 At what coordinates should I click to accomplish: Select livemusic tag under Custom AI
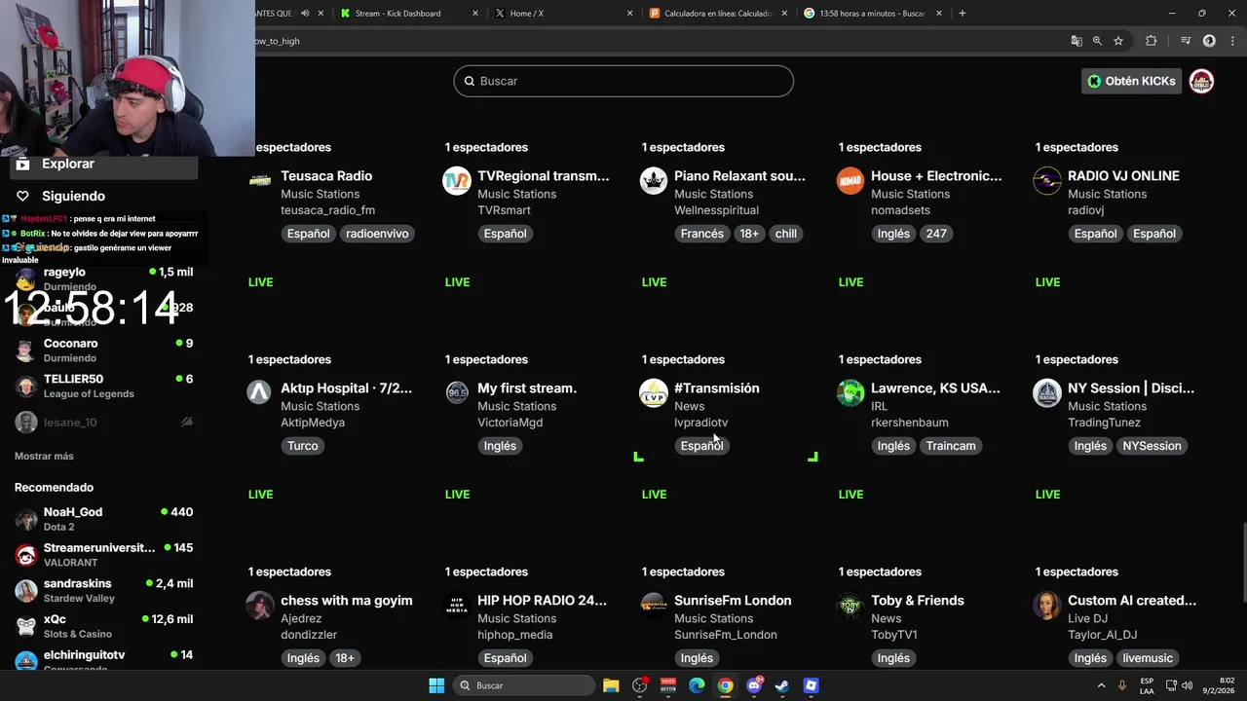pyautogui.click(x=1148, y=657)
